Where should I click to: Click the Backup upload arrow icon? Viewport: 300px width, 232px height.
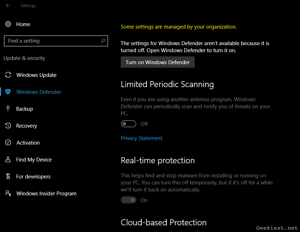tap(8, 109)
